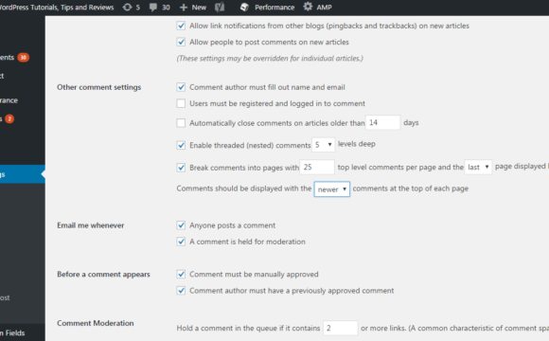Toggle Comment must be manually approved
The width and height of the screenshot is (549, 341).
point(181,274)
